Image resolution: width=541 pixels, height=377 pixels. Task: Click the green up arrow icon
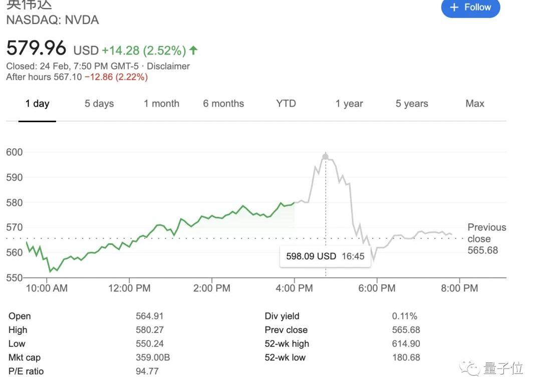[x=193, y=50]
